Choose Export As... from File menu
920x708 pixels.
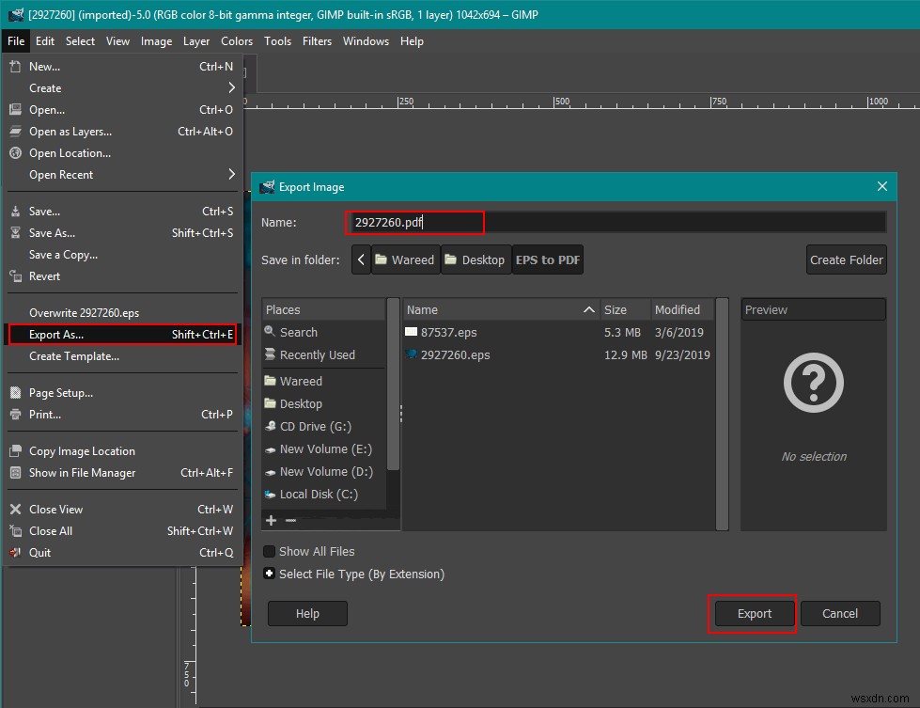pos(56,335)
